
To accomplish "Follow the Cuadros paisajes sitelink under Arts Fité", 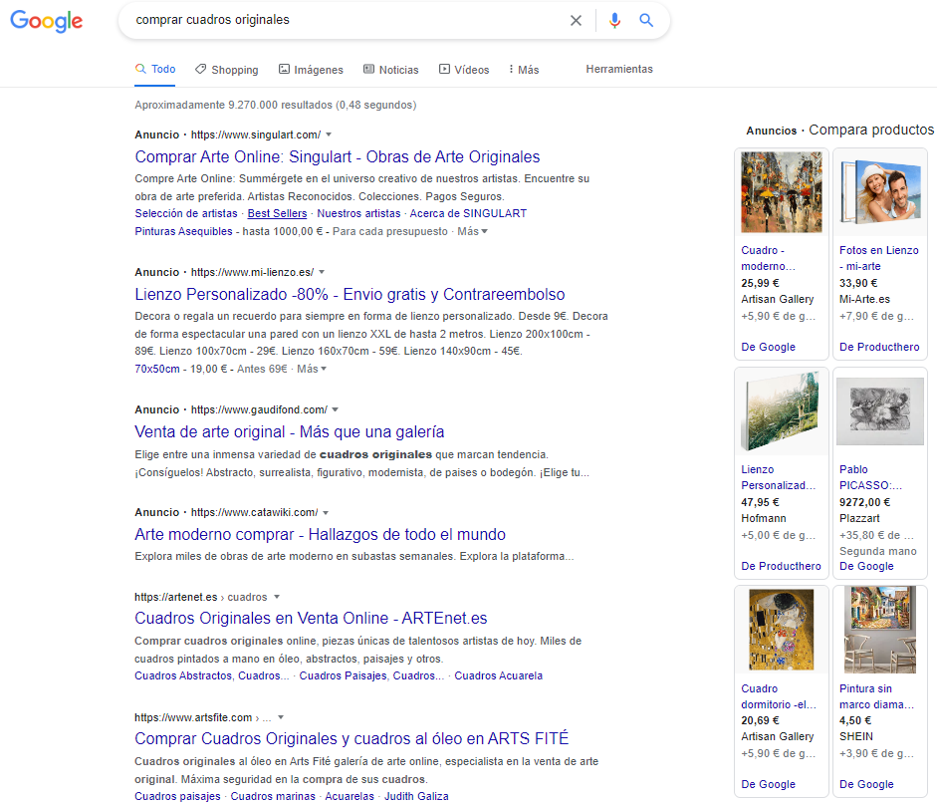I will click(177, 796).
